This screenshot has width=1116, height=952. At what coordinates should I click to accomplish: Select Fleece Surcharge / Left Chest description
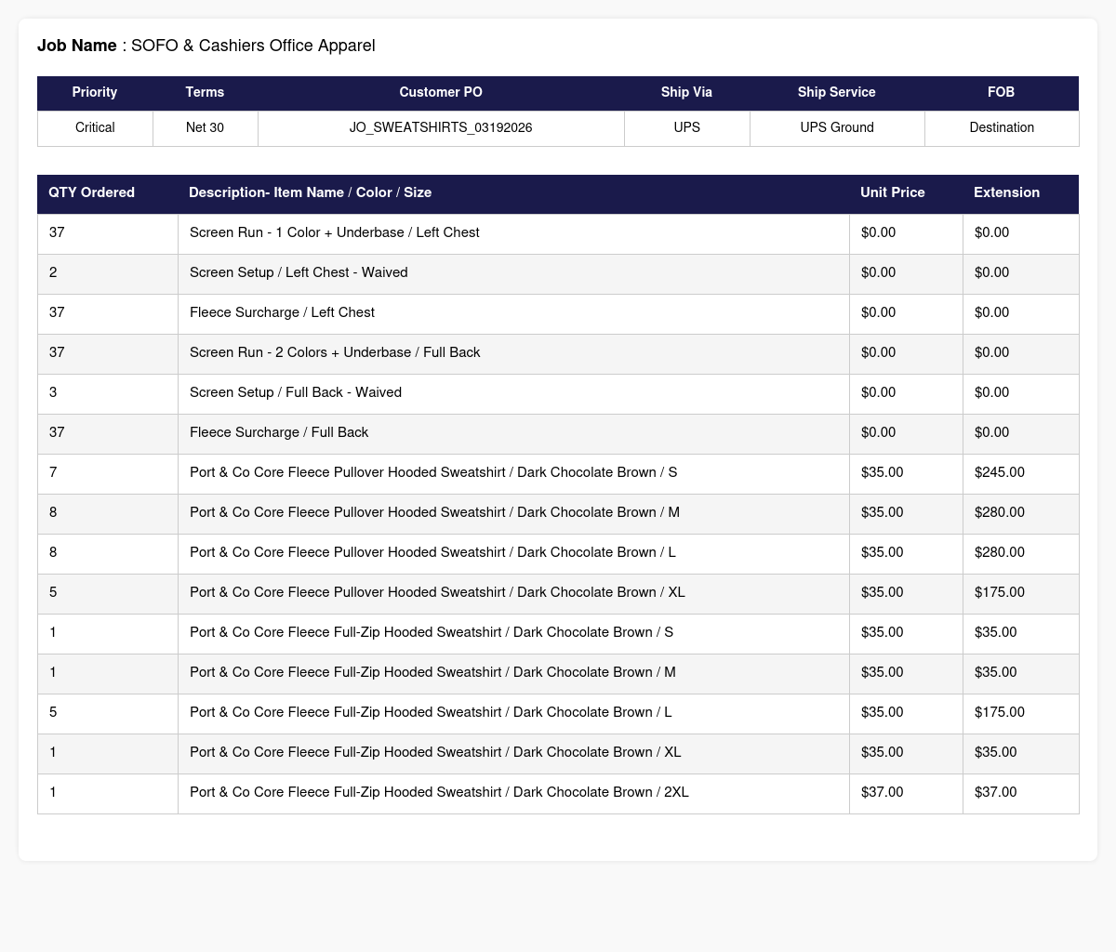pyautogui.click(x=282, y=312)
